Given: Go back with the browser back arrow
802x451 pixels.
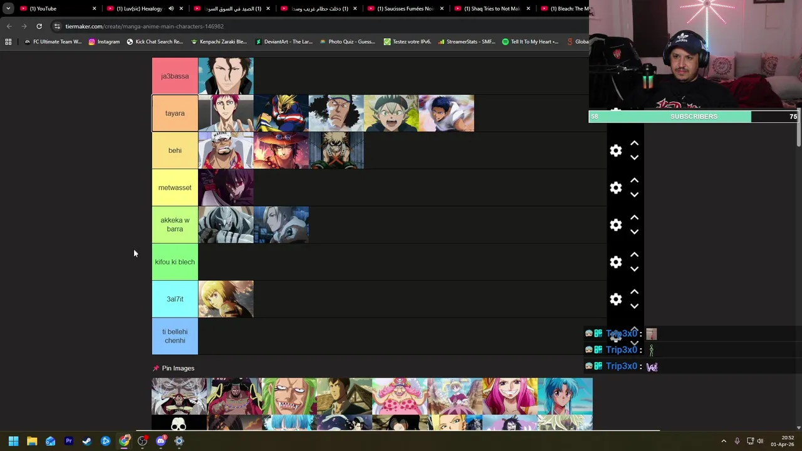Looking at the screenshot, I should (9, 26).
